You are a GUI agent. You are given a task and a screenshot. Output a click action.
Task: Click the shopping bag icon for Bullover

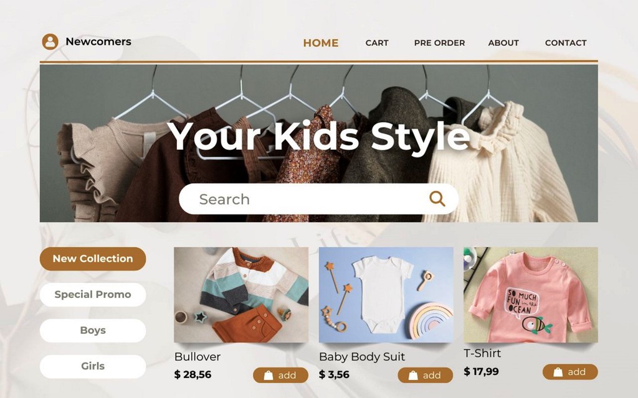coord(269,375)
